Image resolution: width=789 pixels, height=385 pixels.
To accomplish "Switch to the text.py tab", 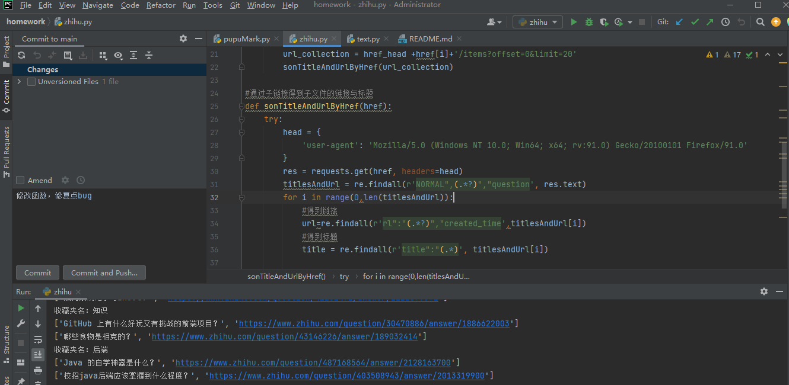I will (368, 38).
